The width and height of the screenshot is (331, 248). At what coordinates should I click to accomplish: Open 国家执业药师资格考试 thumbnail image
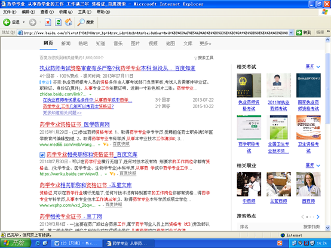pyautogui.click(x=308, y=85)
